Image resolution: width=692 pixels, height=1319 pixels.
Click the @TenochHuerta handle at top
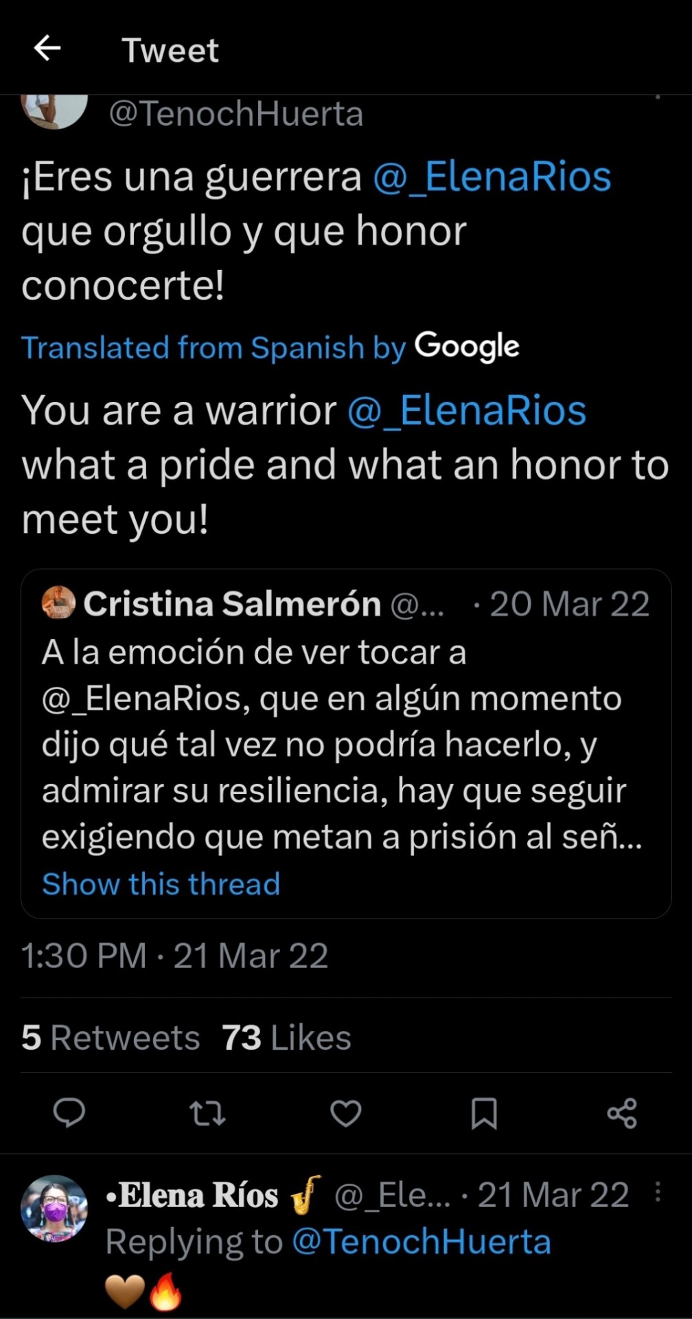(x=236, y=113)
